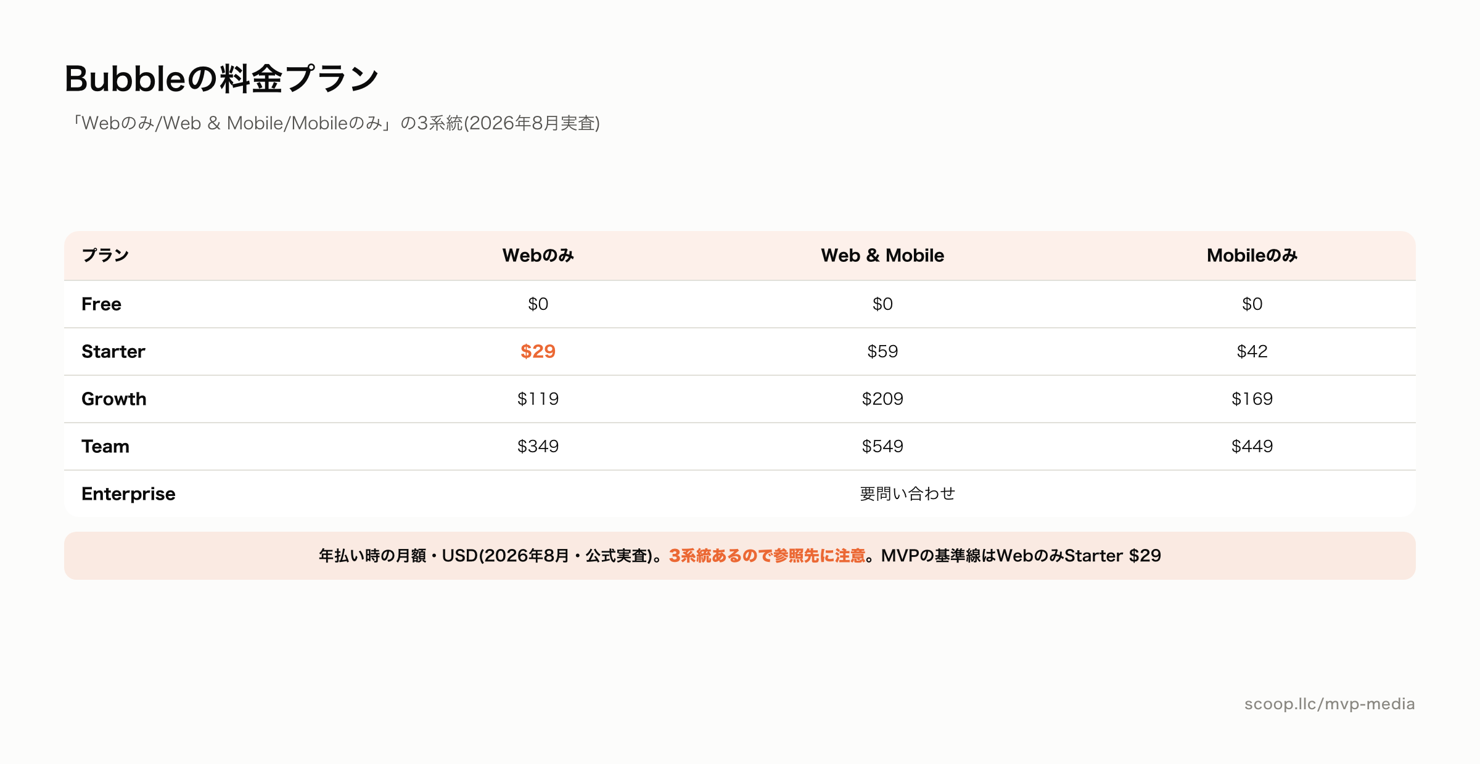Click the 'Mobileのみ' column header
Image resolution: width=1480 pixels, height=764 pixels.
click(1252, 255)
